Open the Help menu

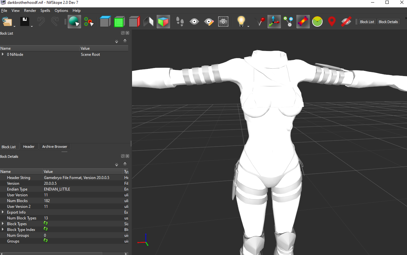click(x=76, y=11)
